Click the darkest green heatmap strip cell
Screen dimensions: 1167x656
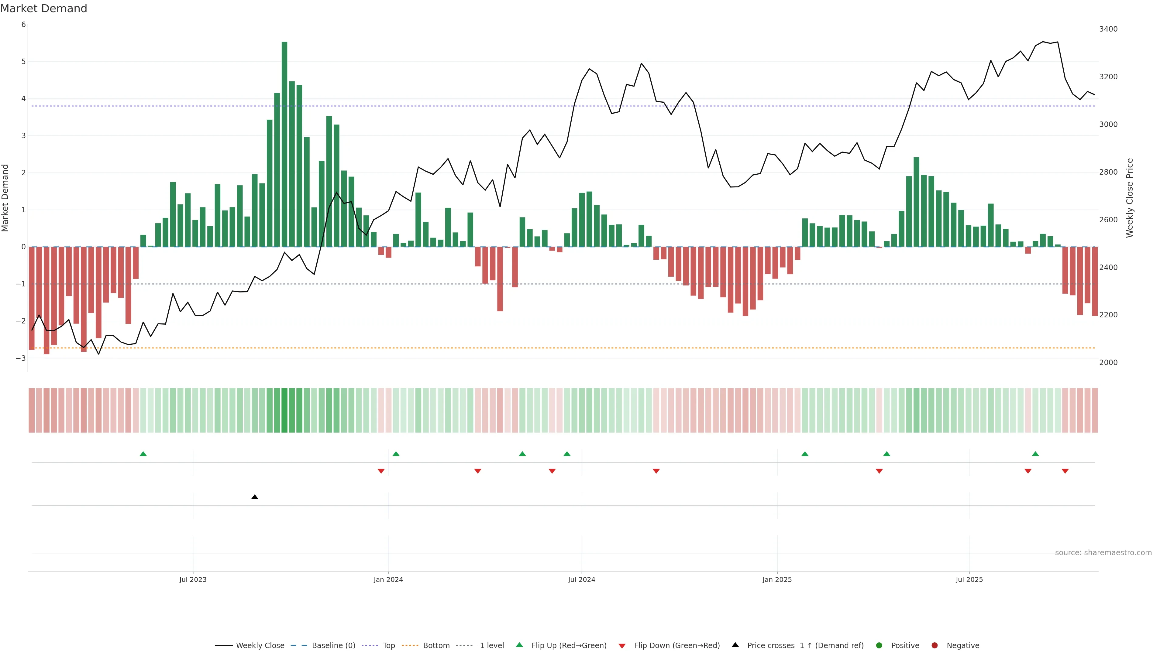click(x=284, y=410)
